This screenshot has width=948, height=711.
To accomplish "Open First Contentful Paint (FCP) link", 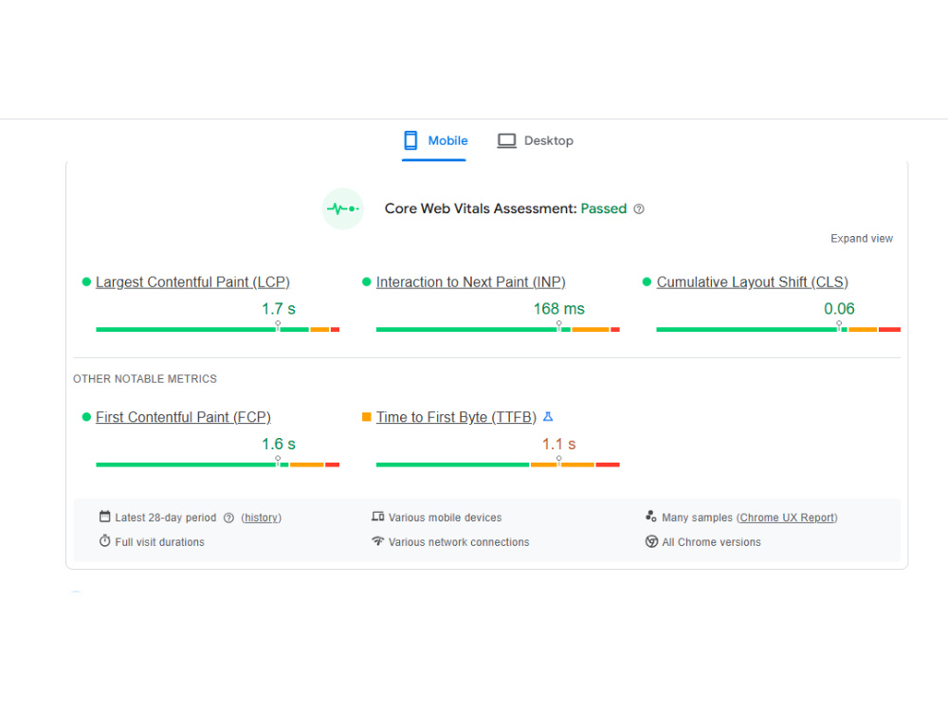I will [183, 417].
